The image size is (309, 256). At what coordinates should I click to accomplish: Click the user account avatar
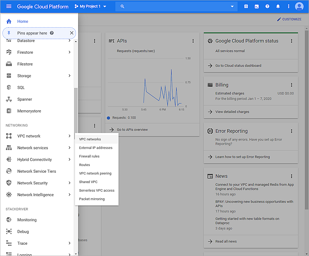[299, 6]
